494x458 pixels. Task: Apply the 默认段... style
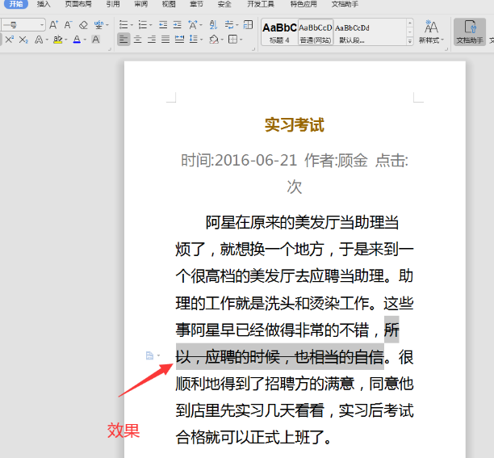click(352, 32)
